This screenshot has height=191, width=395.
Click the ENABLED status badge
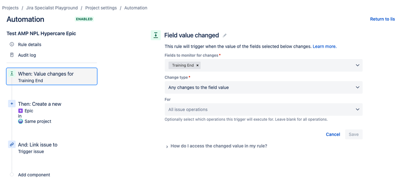point(84,19)
